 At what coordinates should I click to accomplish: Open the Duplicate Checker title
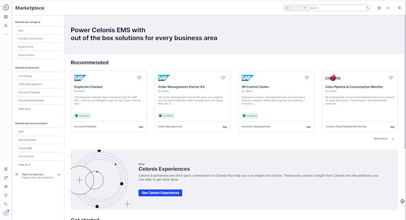pyautogui.click(x=88, y=87)
